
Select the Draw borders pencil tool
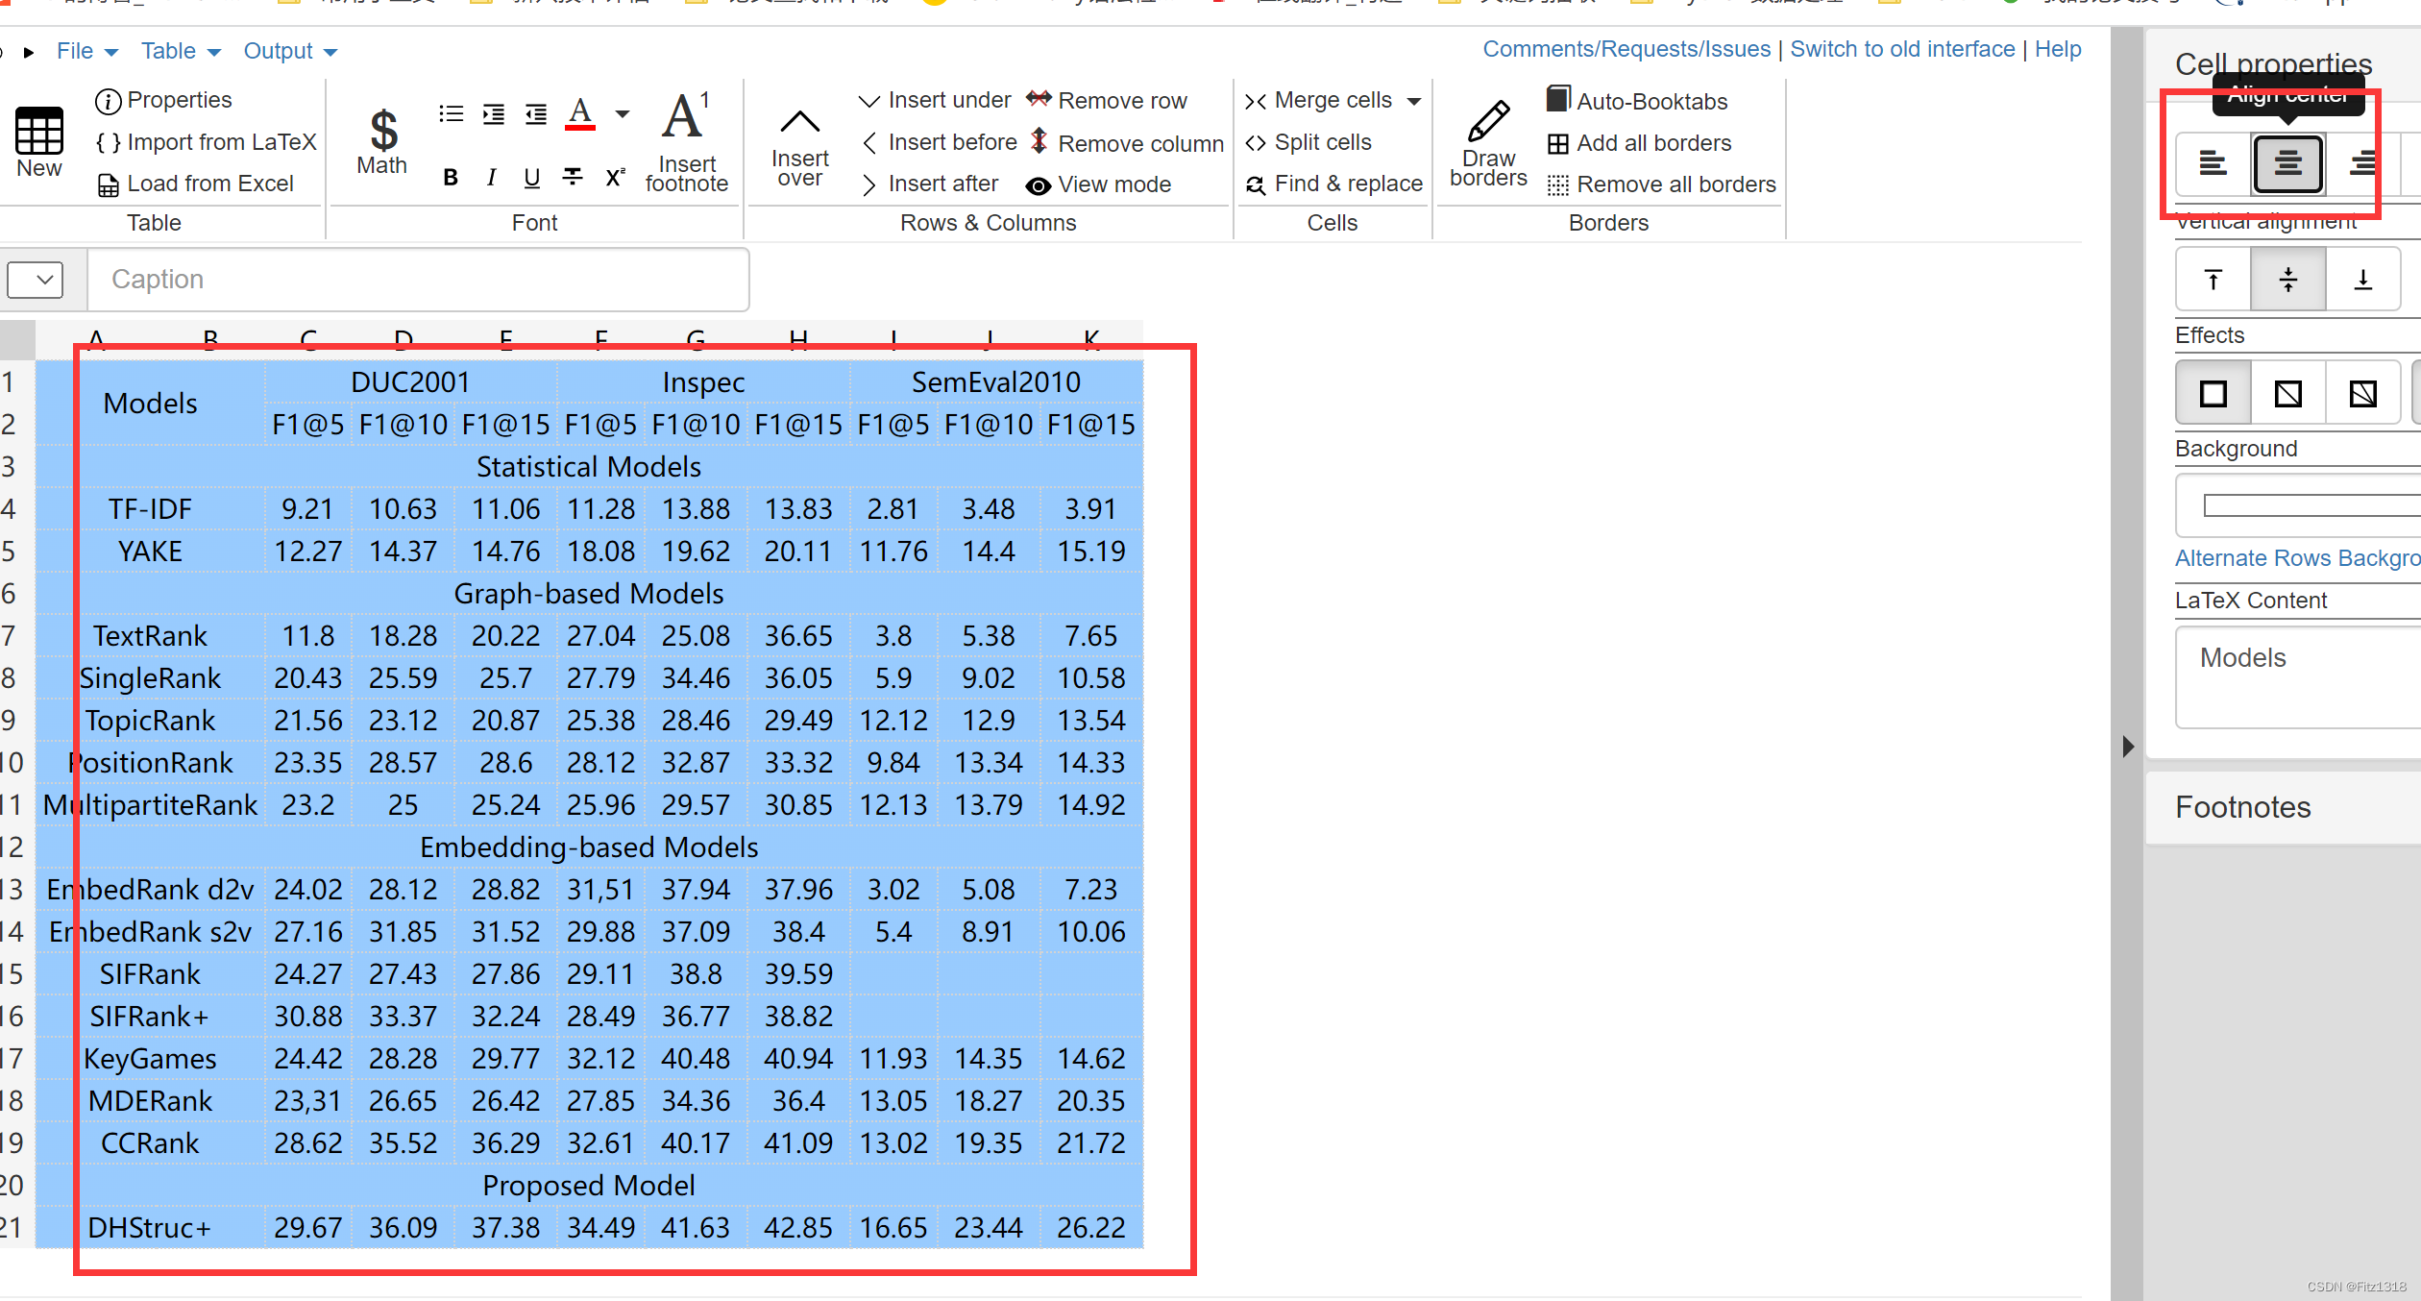(1488, 122)
